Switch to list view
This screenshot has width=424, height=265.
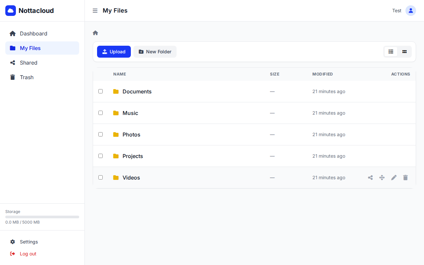[x=391, y=52]
